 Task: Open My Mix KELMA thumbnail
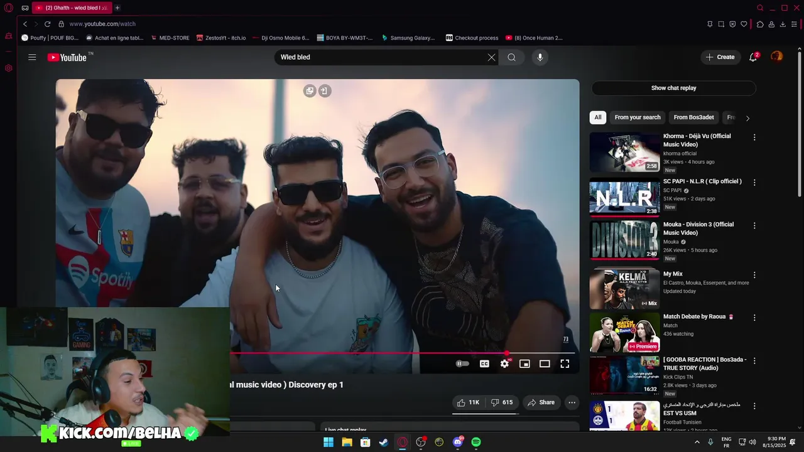pos(624,289)
